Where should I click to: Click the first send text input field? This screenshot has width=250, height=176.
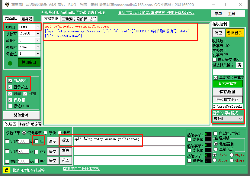tap(130, 141)
